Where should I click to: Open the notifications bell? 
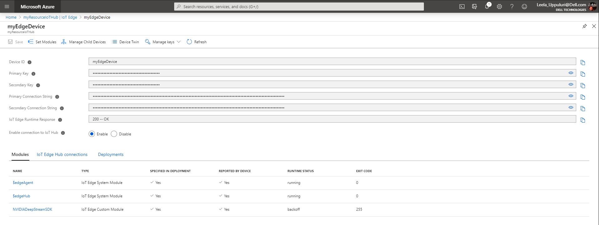487,7
